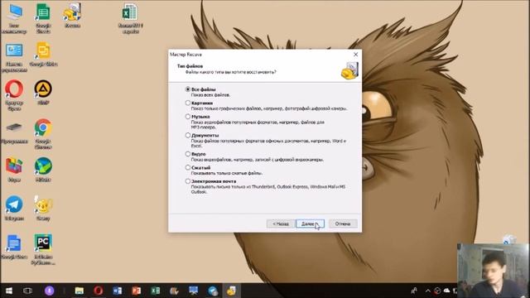Cancel the wizard with 'Отмена'
The image size is (530, 298).
343,223
